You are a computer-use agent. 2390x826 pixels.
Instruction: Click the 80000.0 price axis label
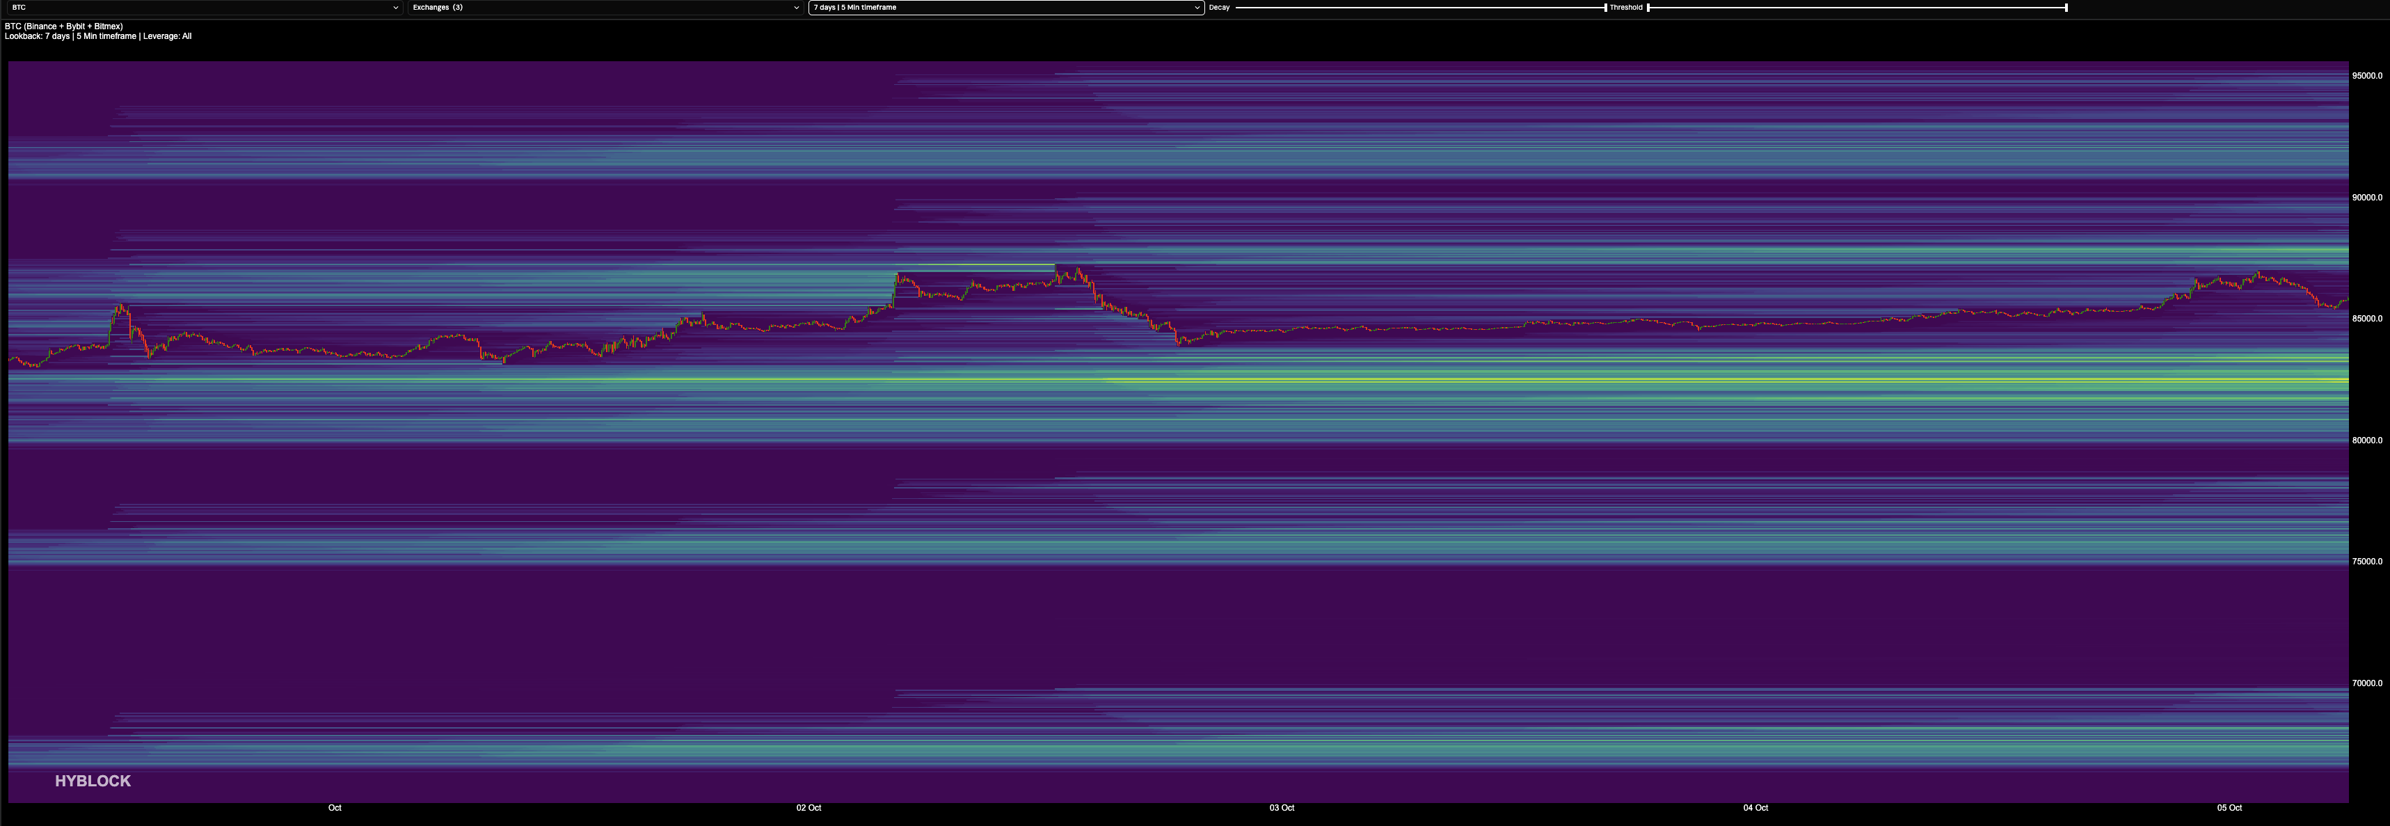tap(2367, 441)
